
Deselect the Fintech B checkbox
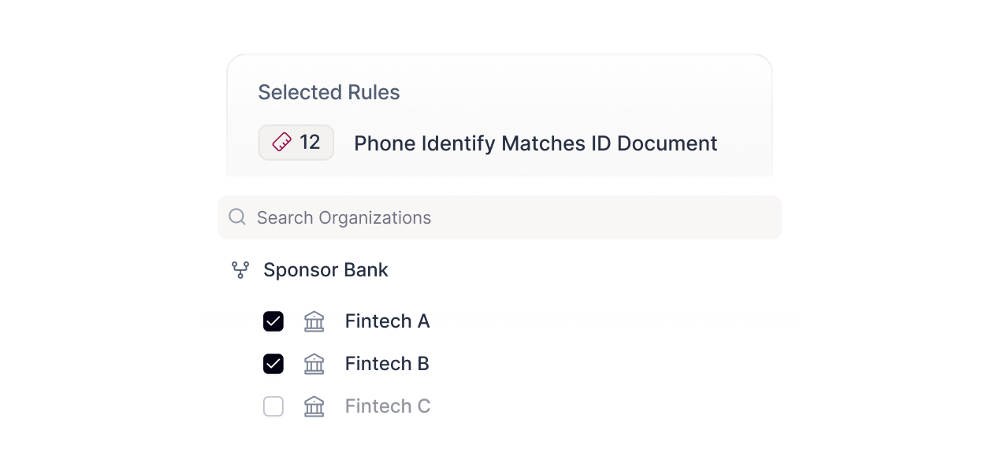point(273,364)
